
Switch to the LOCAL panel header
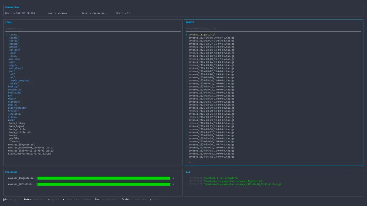9,23
